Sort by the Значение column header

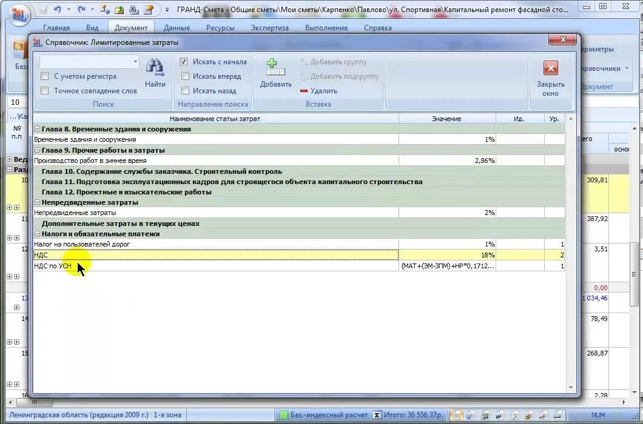coord(447,119)
